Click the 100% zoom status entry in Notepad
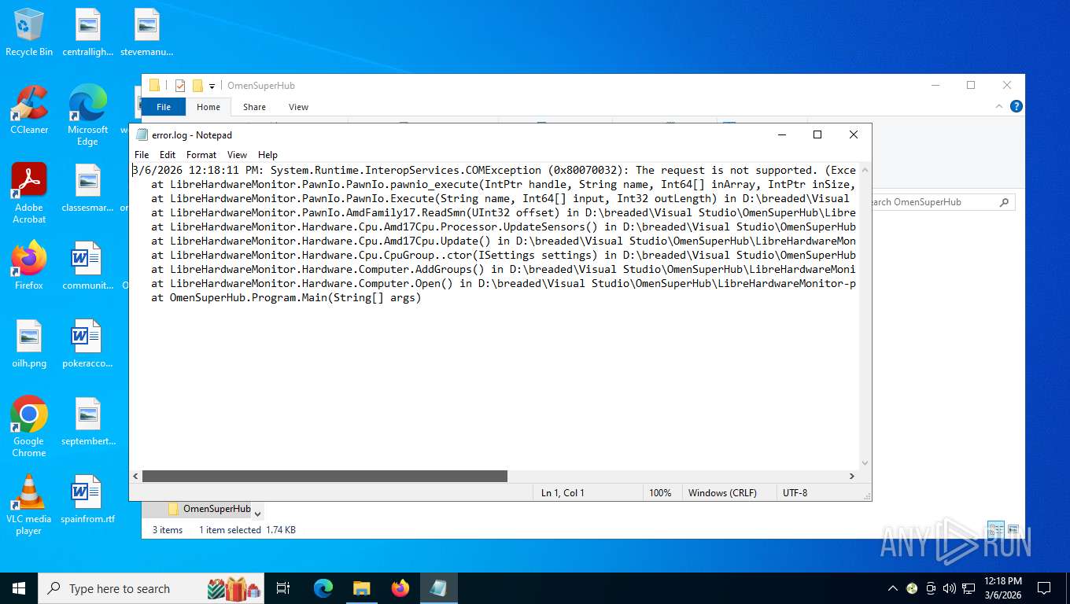This screenshot has height=604, width=1070. 660,493
